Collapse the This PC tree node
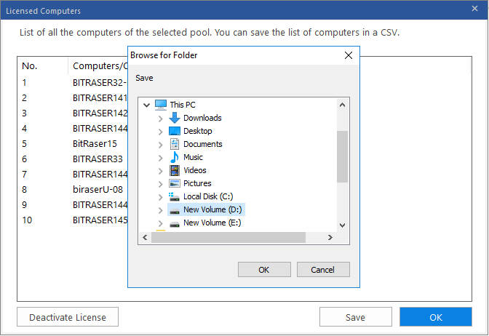The height and width of the screenshot is (336, 489). tap(146, 105)
